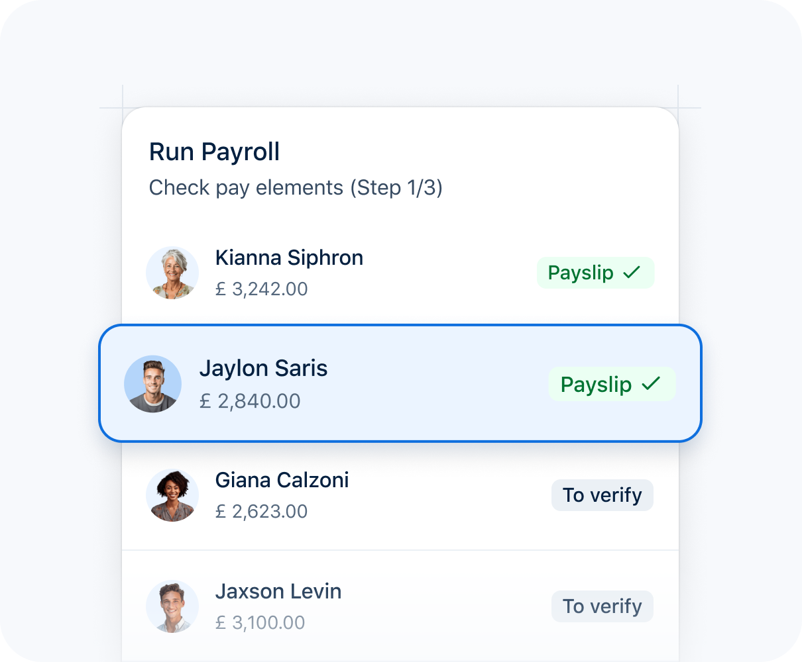The height and width of the screenshot is (662, 802).
Task: Click To verify for Giana Calzoni
Action: click(x=602, y=495)
